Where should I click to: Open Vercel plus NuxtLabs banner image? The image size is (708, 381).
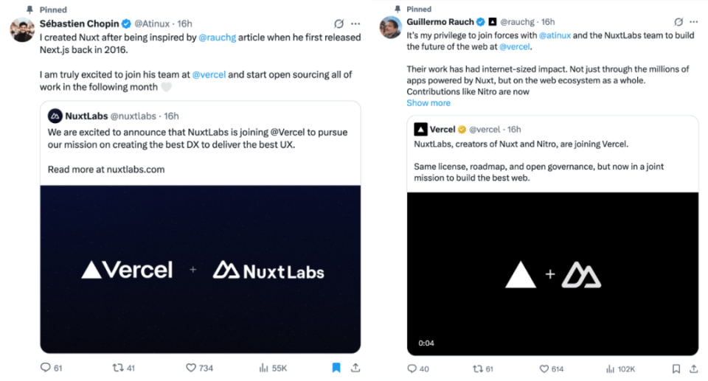[200, 270]
